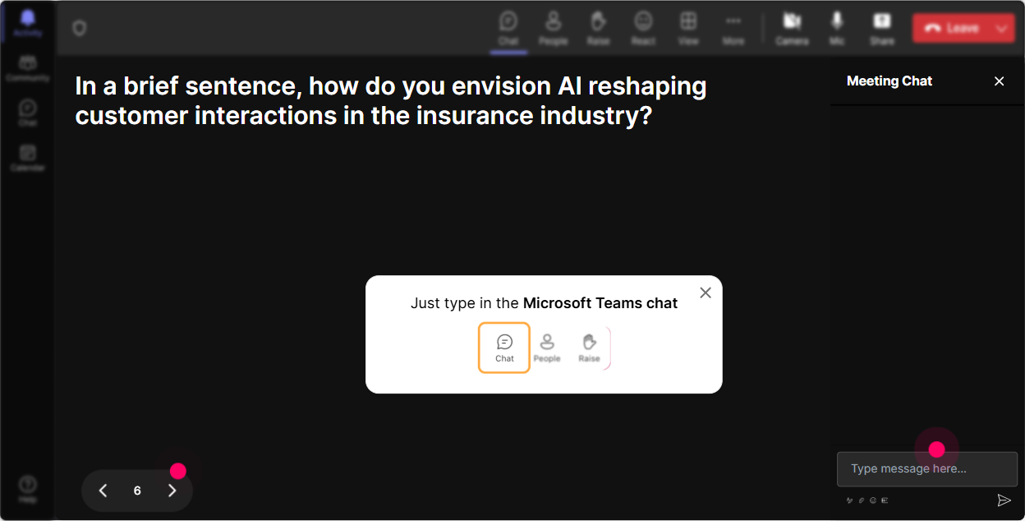The image size is (1025, 521).
Task: Open the View layout options
Action: (688, 28)
